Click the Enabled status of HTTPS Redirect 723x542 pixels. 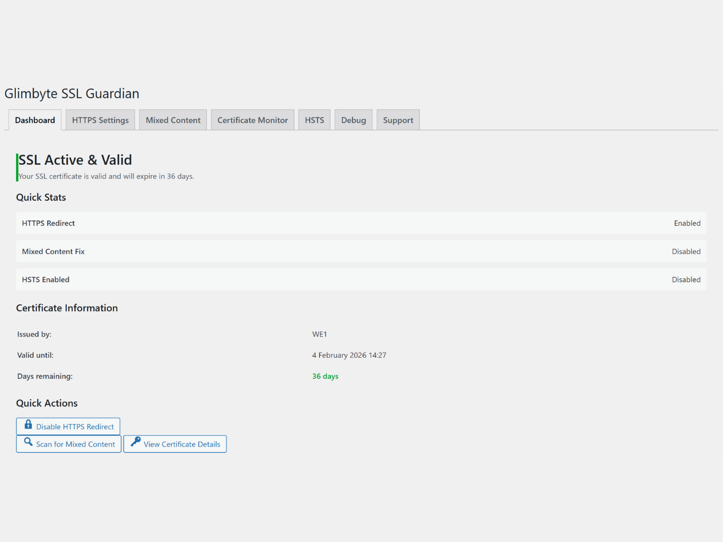[687, 224]
